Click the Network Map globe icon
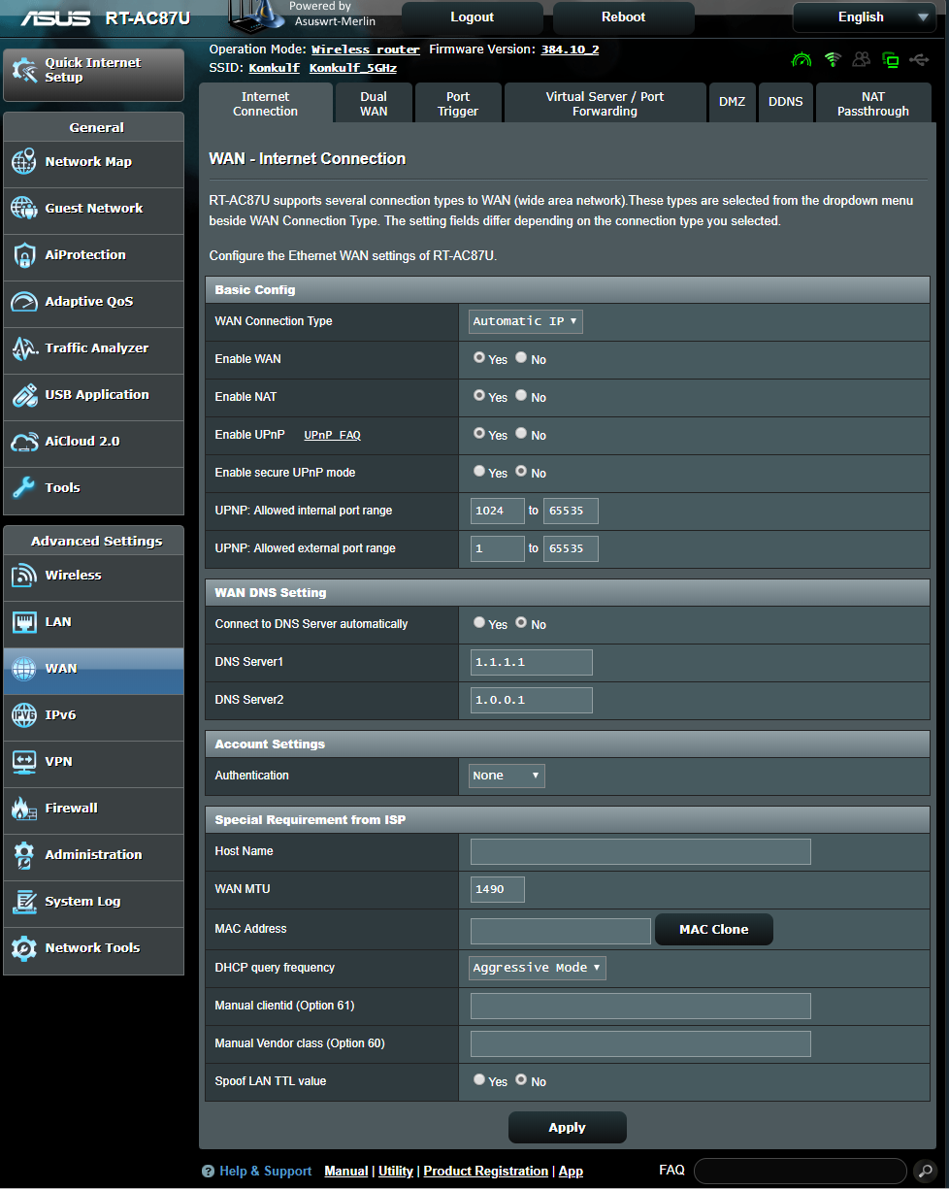Screen dimensions: 949x1190 point(24,162)
